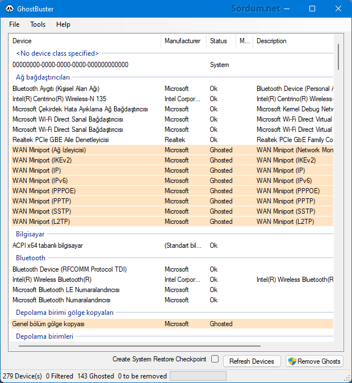Select Genel bölüm gölge kopyası ghosted row
Image resolution: width=352 pixels, height=383 pixels.
pos(173,324)
